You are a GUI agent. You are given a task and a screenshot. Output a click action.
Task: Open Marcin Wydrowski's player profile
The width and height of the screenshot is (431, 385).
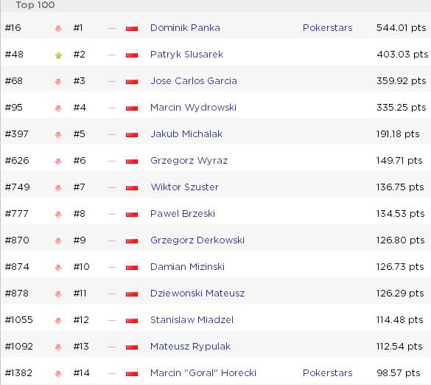pos(193,108)
